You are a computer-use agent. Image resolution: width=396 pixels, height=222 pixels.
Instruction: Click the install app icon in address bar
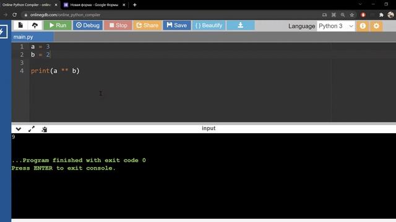click(x=324, y=15)
